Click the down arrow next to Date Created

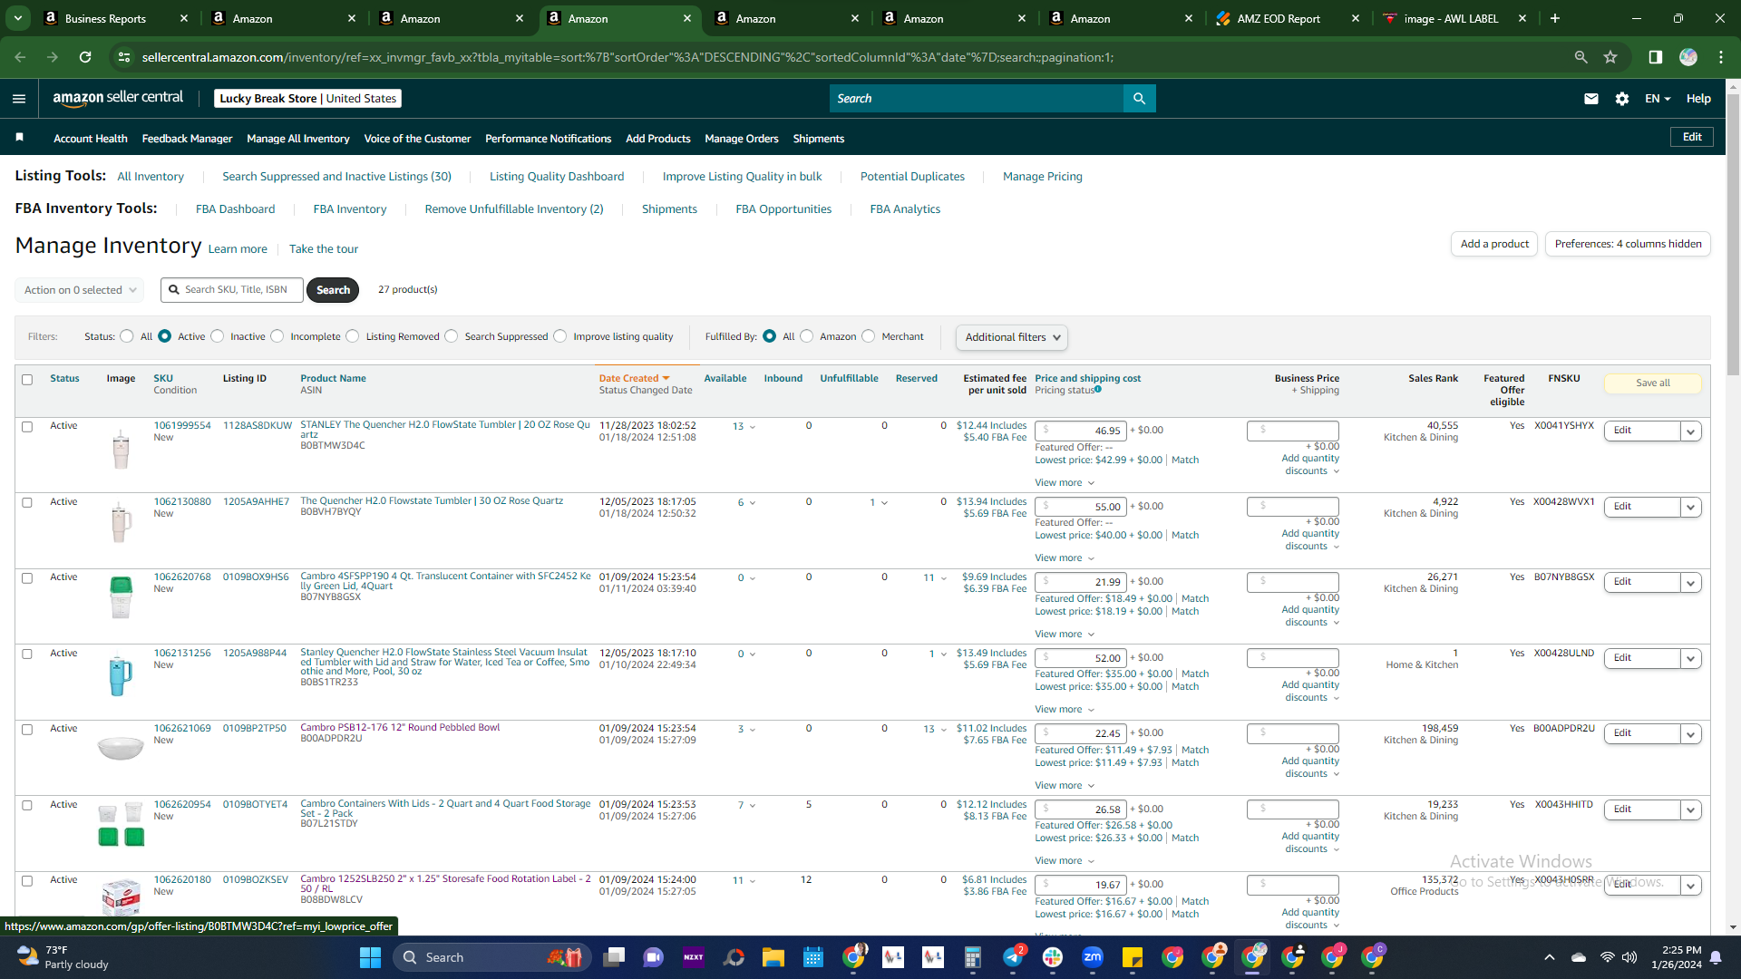[x=666, y=379]
